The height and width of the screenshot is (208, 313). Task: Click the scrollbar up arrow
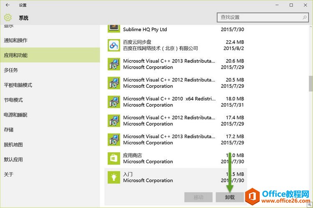[x=311, y=27]
